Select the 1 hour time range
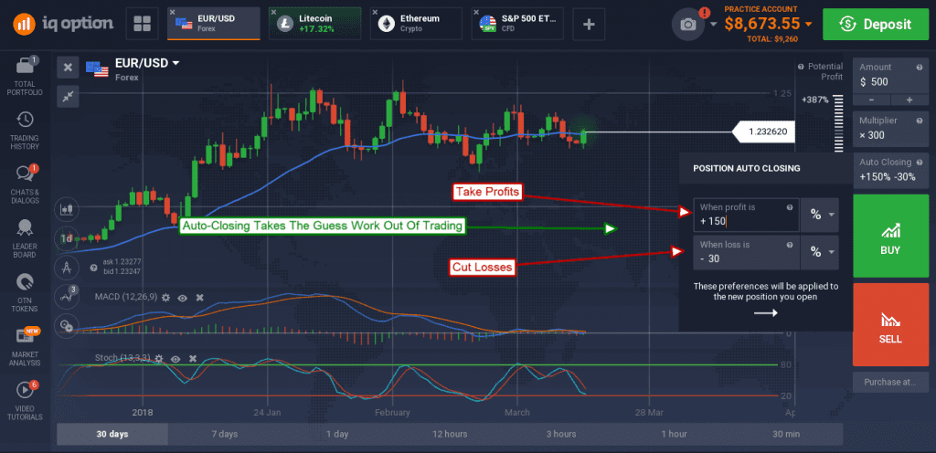This screenshot has height=453, width=936. click(x=674, y=434)
